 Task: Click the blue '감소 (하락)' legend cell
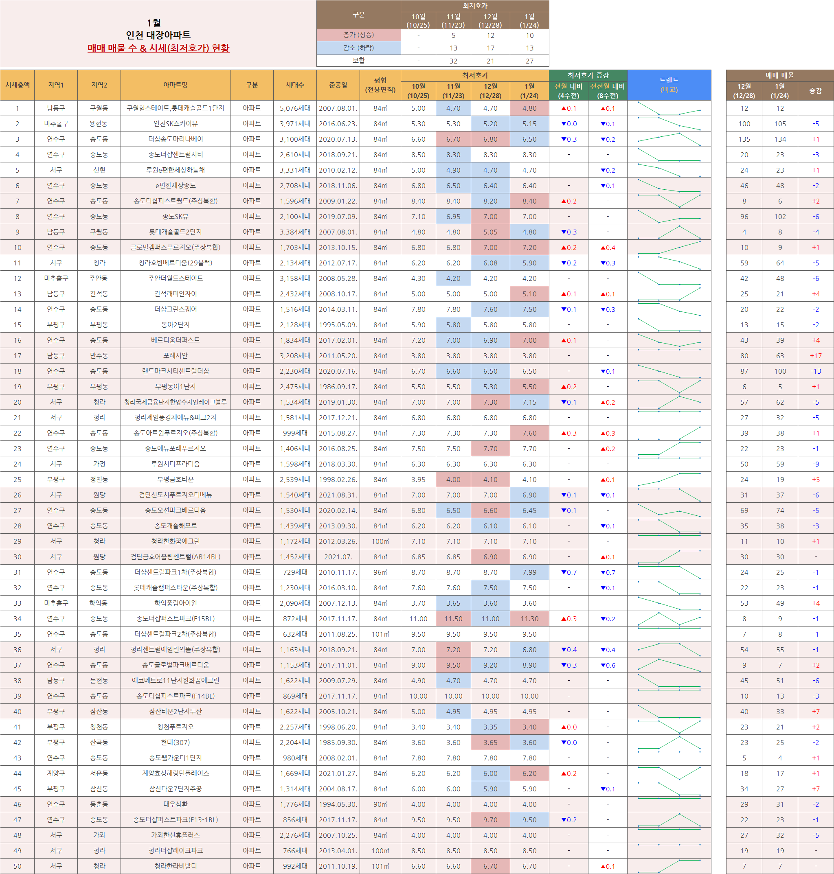(x=358, y=48)
